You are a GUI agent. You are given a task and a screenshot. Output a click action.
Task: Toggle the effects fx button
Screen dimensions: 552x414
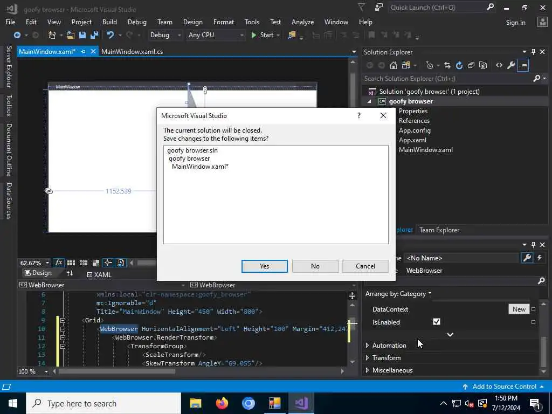[58, 263]
